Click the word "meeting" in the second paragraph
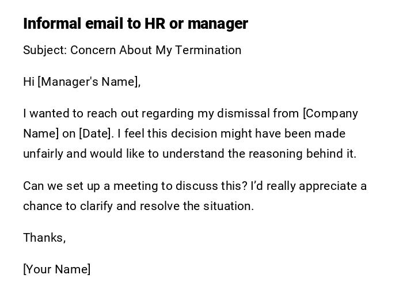 (134, 186)
